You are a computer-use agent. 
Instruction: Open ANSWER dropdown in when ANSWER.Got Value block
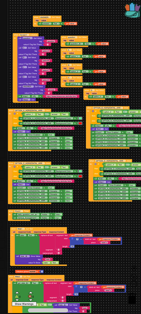[45, 17]
